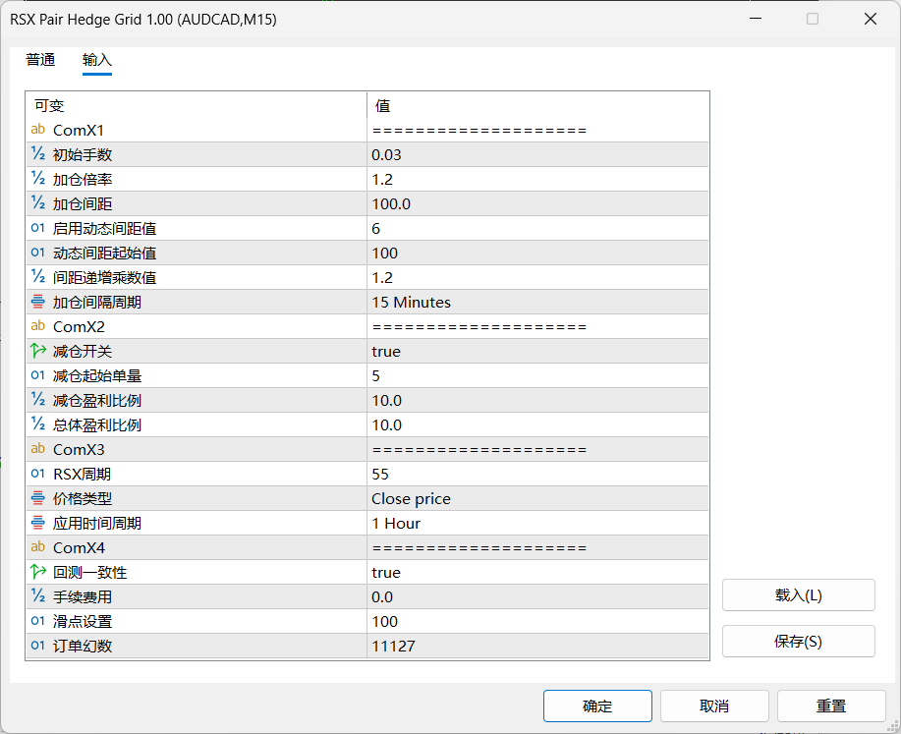Image resolution: width=901 pixels, height=734 pixels.
Task: Edit the 启用动态间距值 value 6
Action: (537, 228)
